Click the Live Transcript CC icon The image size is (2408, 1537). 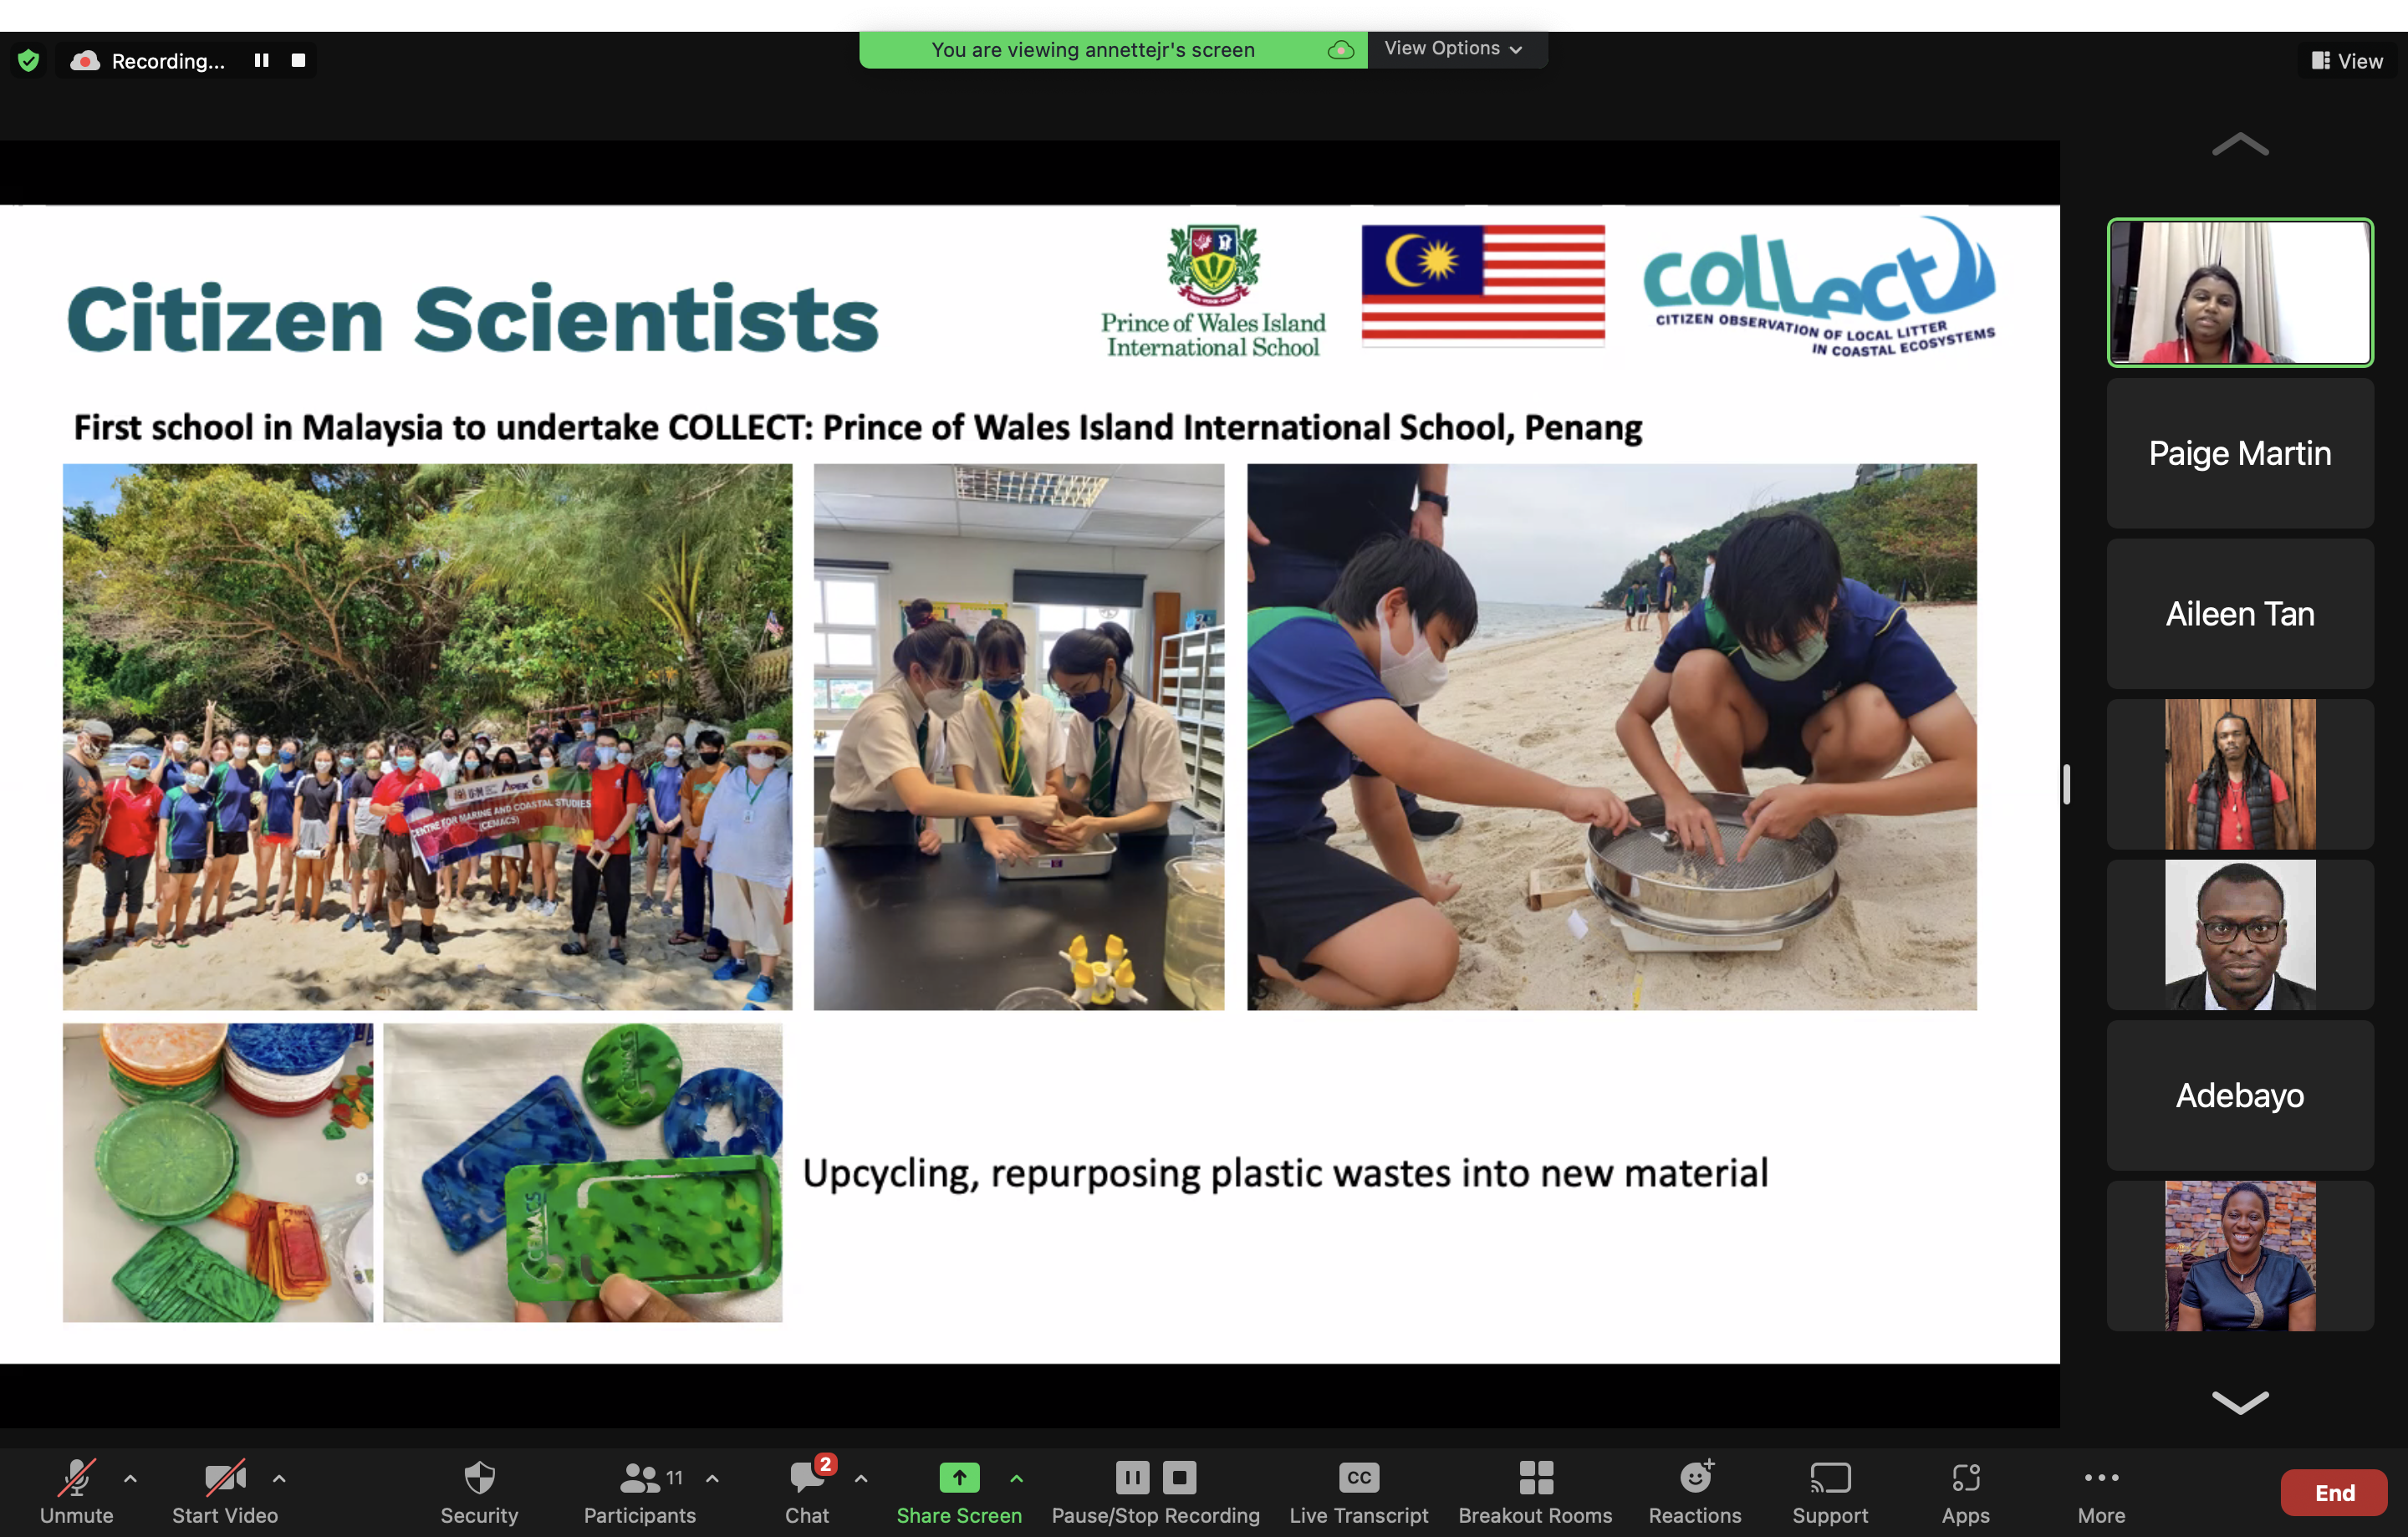click(x=1358, y=1478)
